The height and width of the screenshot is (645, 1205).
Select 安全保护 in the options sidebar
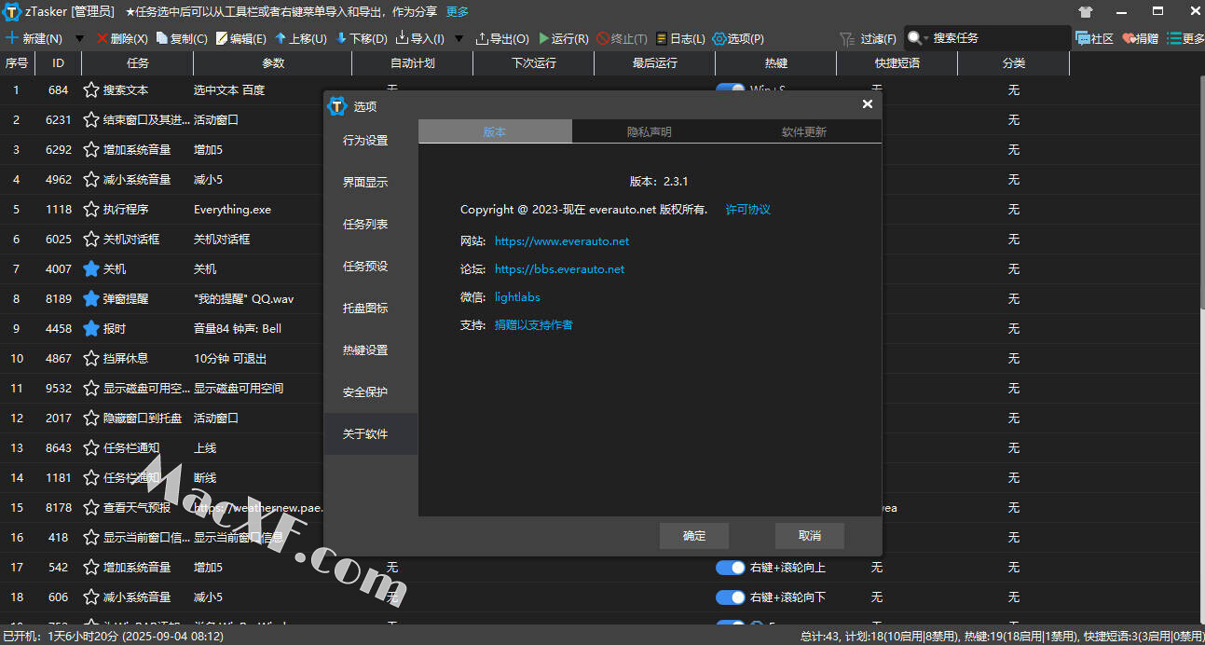(x=371, y=392)
